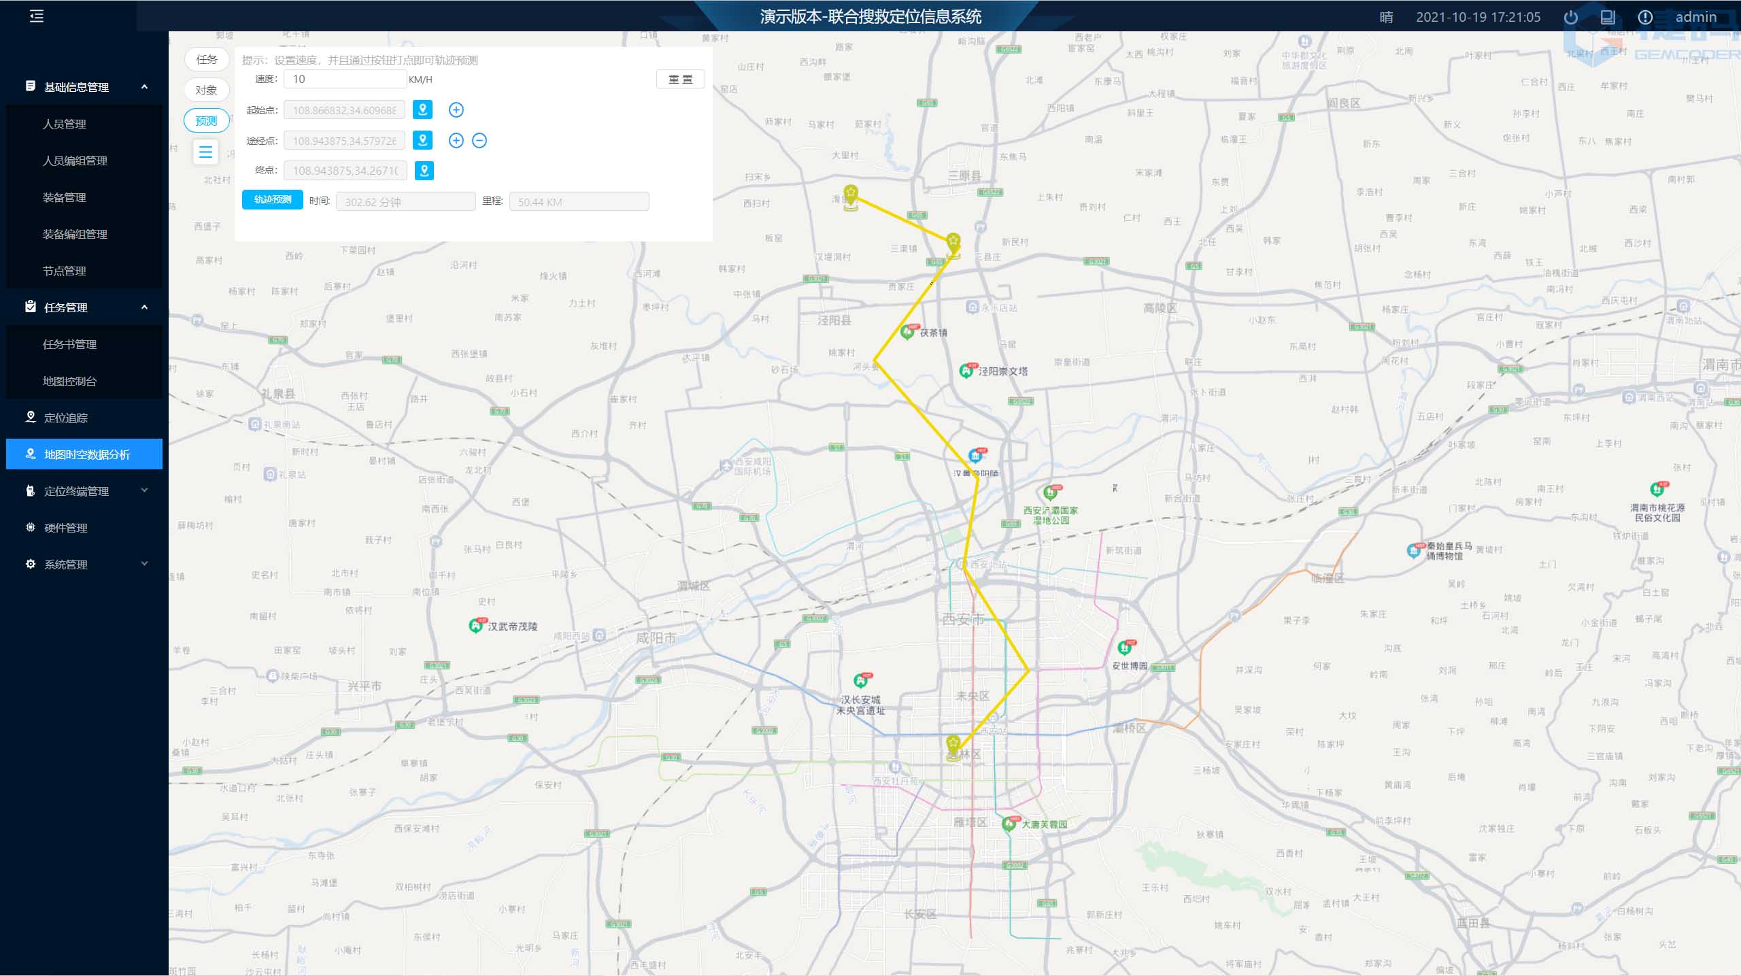Click the map pin button for 起始点

pos(422,110)
